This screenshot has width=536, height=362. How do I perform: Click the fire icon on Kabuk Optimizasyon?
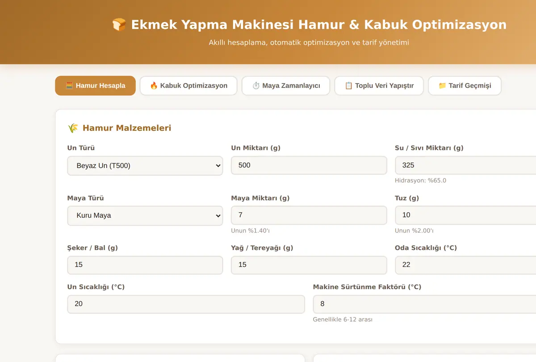click(x=154, y=86)
